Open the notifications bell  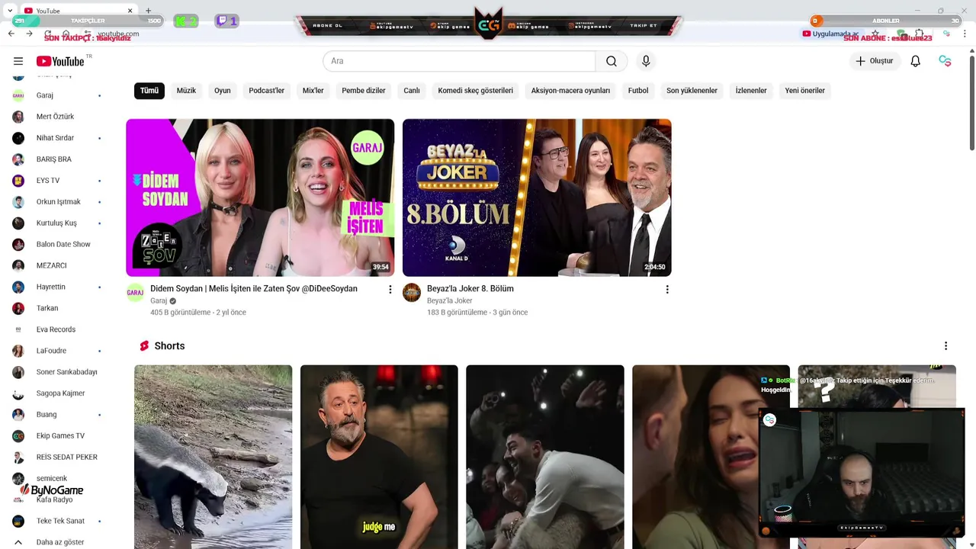[x=916, y=61]
